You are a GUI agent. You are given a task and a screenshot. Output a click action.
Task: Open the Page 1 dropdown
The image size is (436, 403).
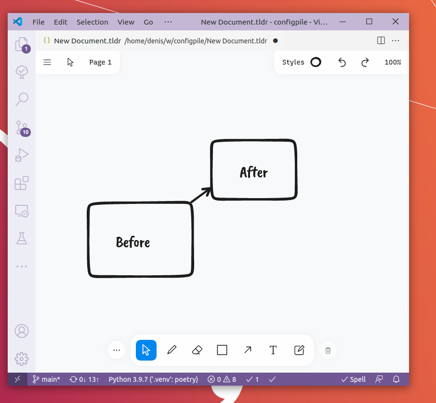100,62
